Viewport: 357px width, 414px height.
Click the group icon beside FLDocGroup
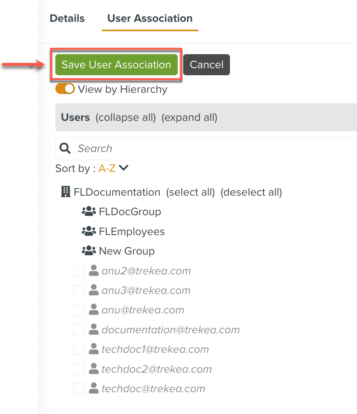click(89, 211)
